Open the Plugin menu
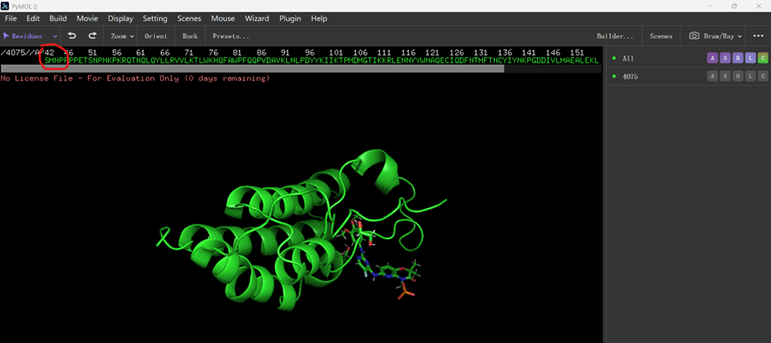 [290, 19]
